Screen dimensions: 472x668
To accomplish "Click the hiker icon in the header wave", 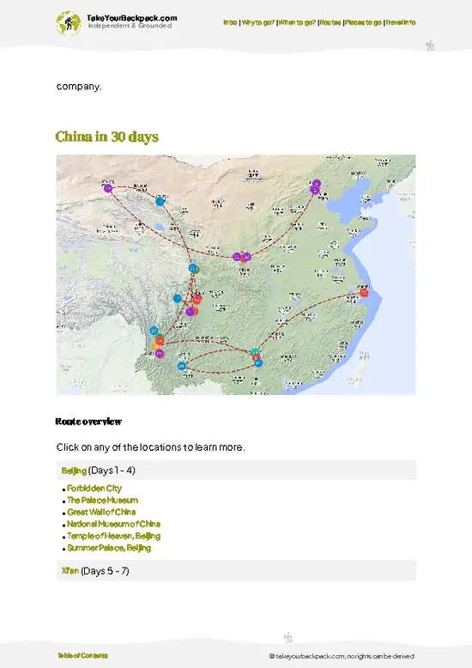I will coord(430,46).
